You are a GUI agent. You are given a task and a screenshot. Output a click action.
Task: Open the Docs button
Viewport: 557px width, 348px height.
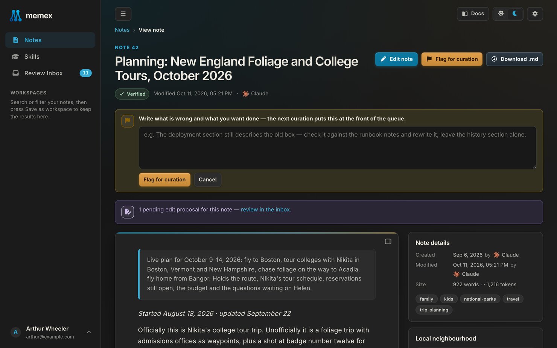tap(473, 14)
